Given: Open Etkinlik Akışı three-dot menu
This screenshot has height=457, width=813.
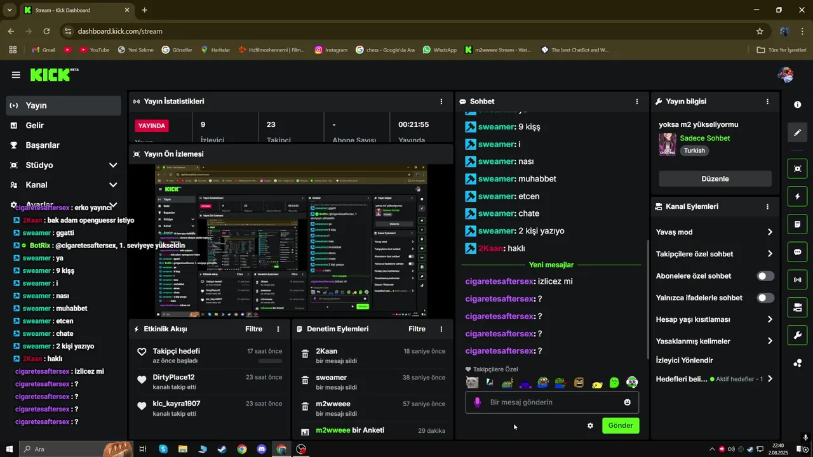Looking at the screenshot, I should pos(278,329).
